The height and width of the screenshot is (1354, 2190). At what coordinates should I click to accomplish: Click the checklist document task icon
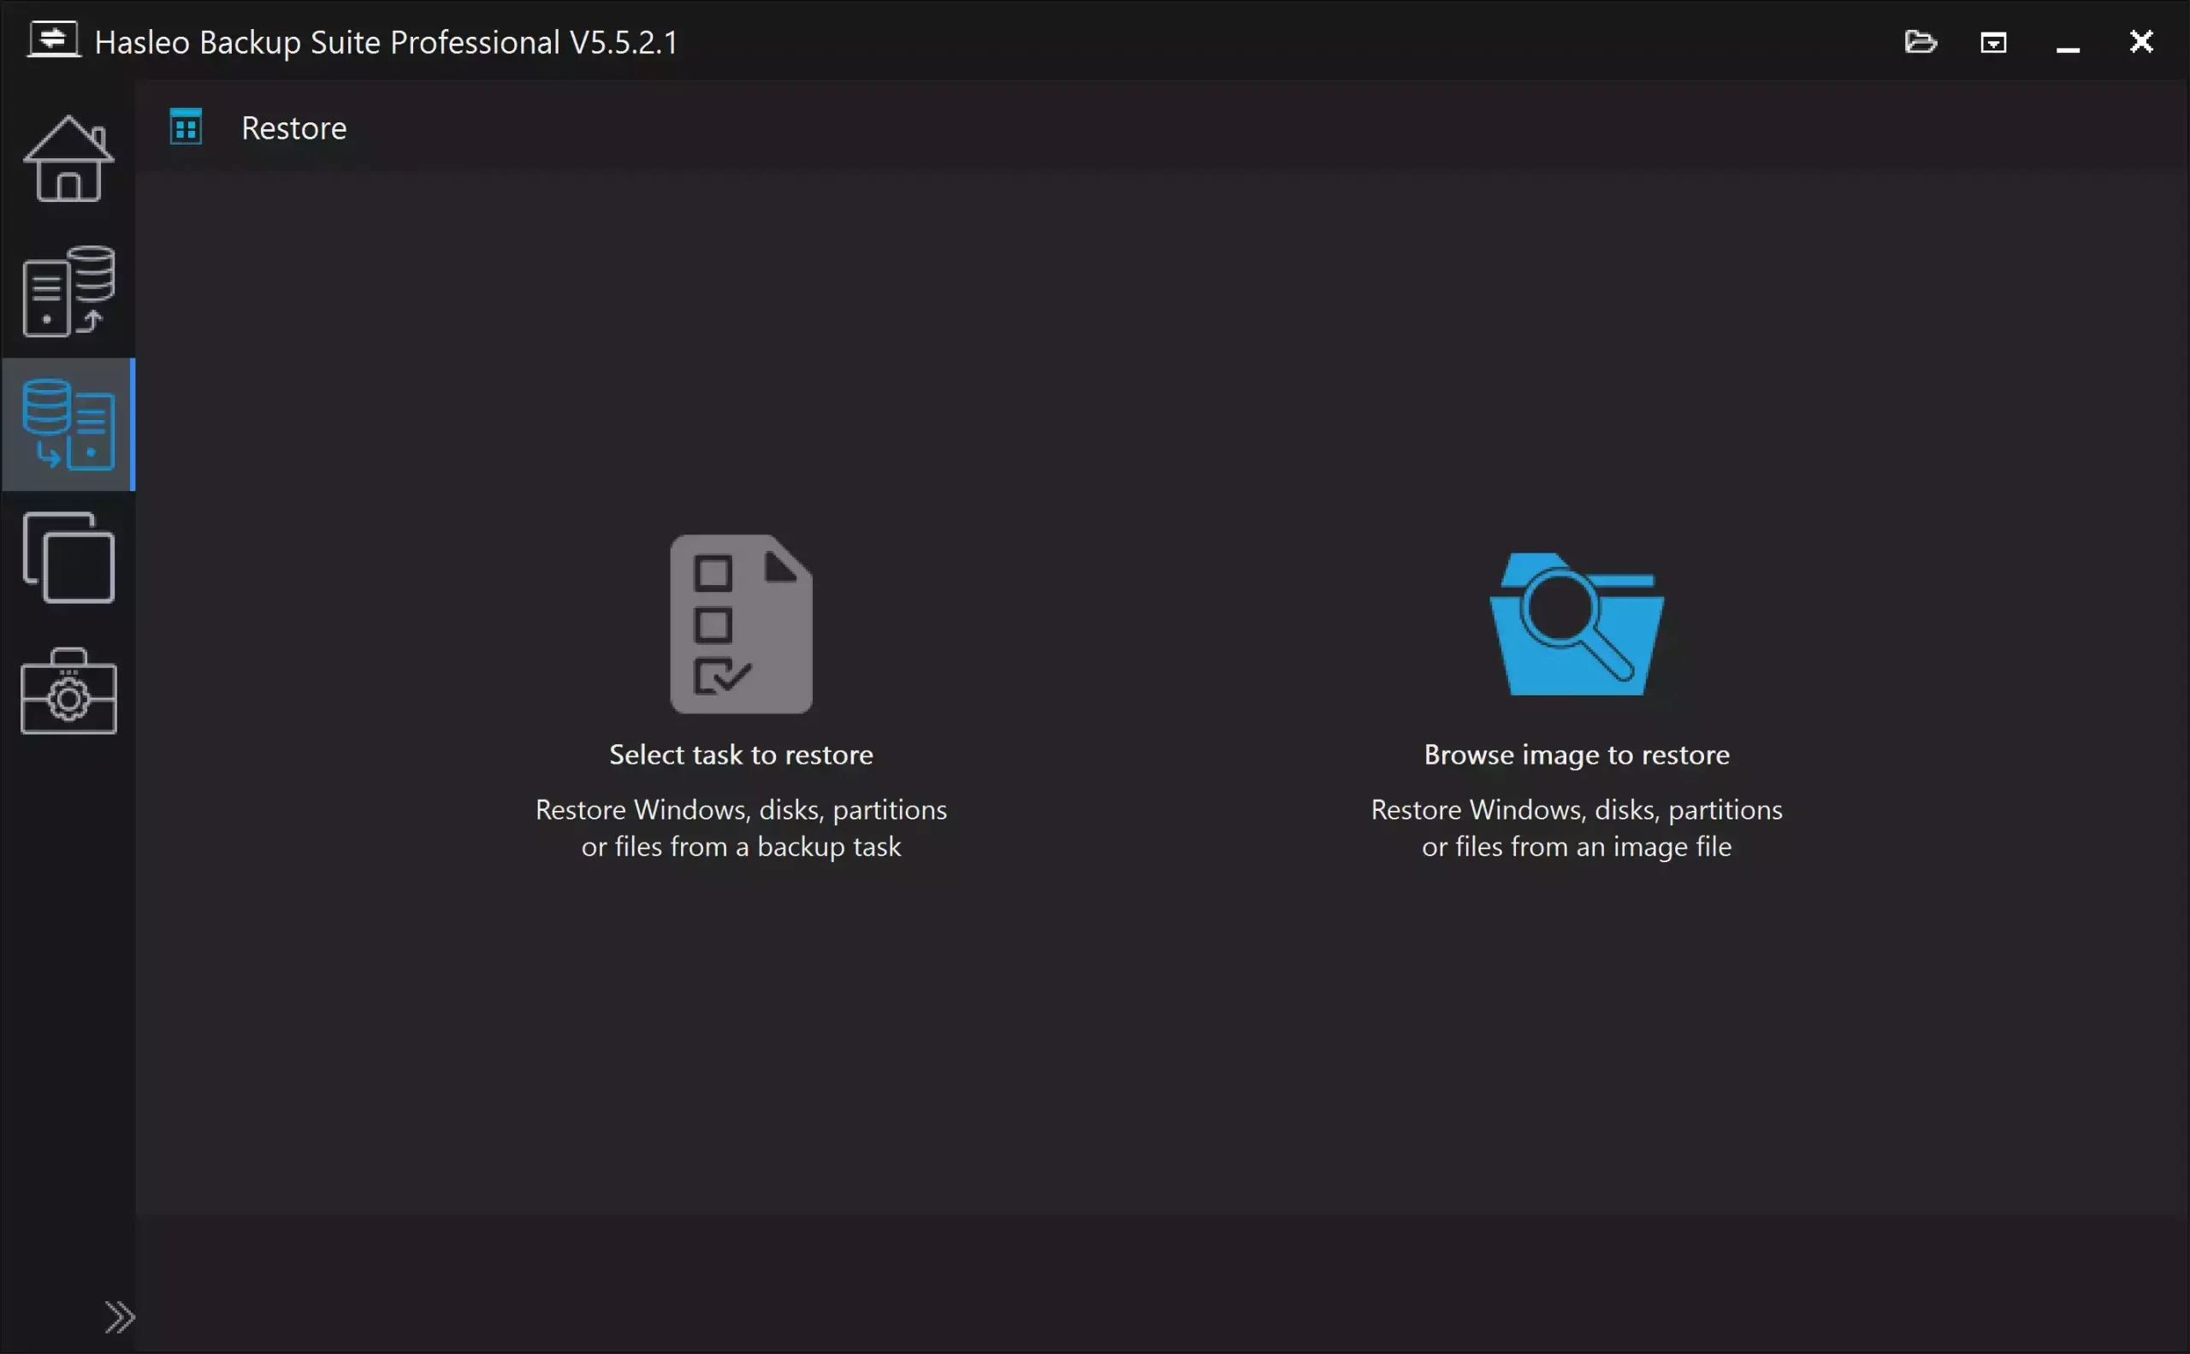point(741,624)
